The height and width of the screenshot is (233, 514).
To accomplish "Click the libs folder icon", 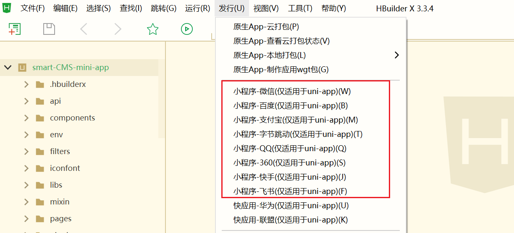I will click(40, 185).
